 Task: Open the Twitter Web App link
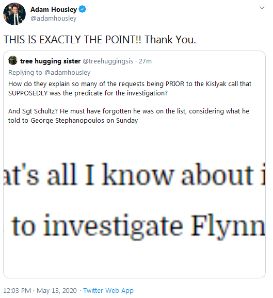tap(108, 291)
